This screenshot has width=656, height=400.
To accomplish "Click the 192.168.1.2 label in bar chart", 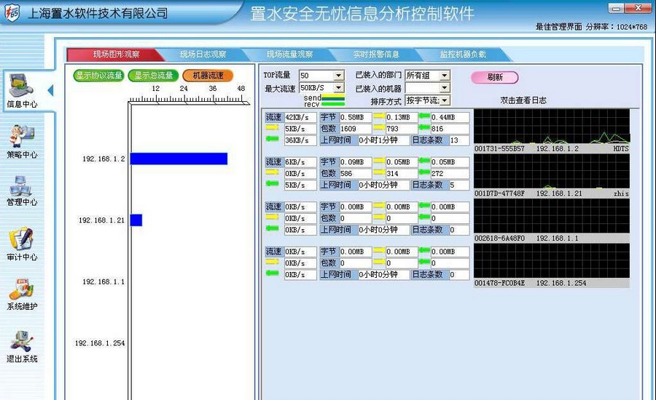I will [104, 159].
